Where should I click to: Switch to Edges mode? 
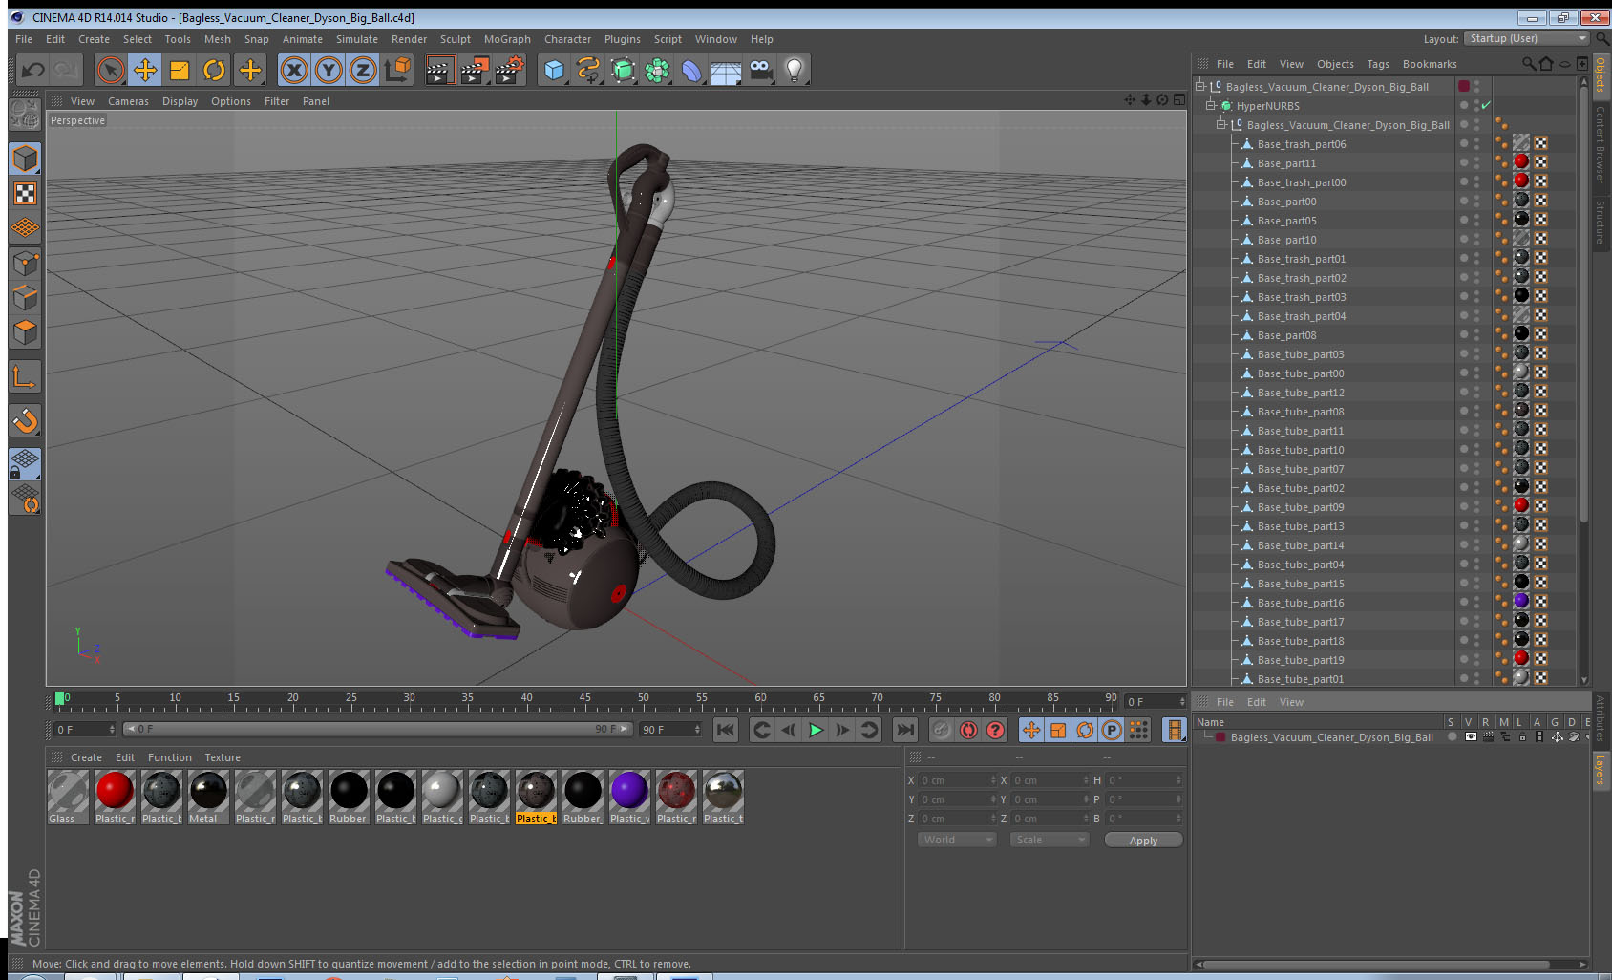[x=25, y=297]
